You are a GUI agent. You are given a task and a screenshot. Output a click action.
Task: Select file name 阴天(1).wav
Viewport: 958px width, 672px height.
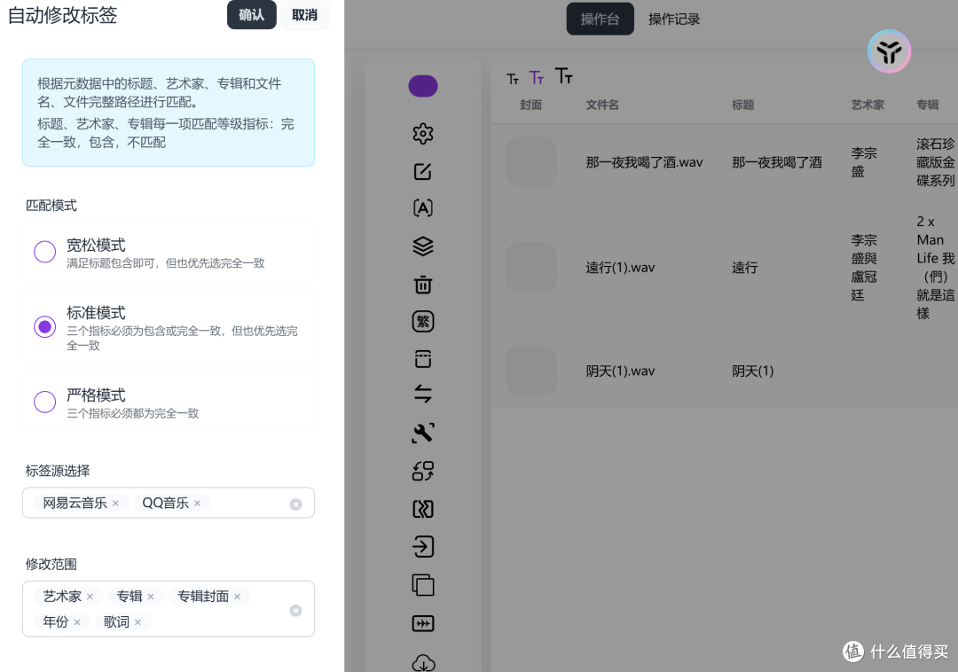tap(620, 371)
